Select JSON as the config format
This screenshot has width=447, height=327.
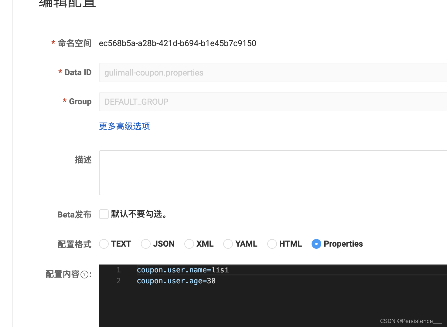(x=146, y=244)
